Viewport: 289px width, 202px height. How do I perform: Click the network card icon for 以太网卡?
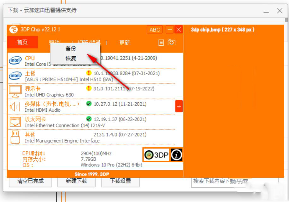(15, 122)
